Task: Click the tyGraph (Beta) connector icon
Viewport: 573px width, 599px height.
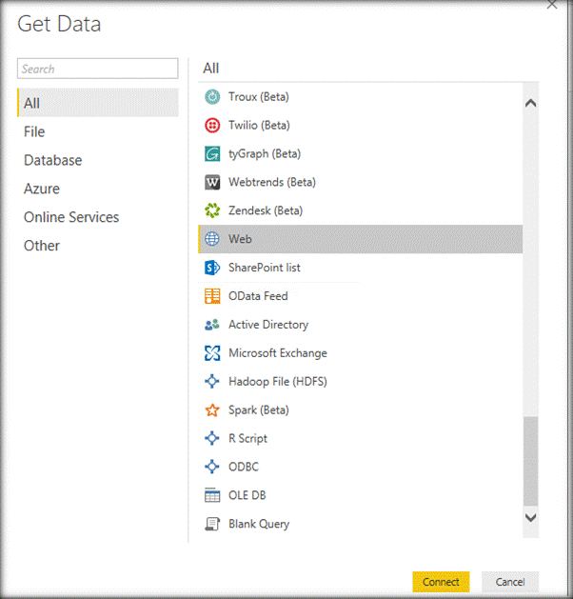Action: click(x=212, y=154)
